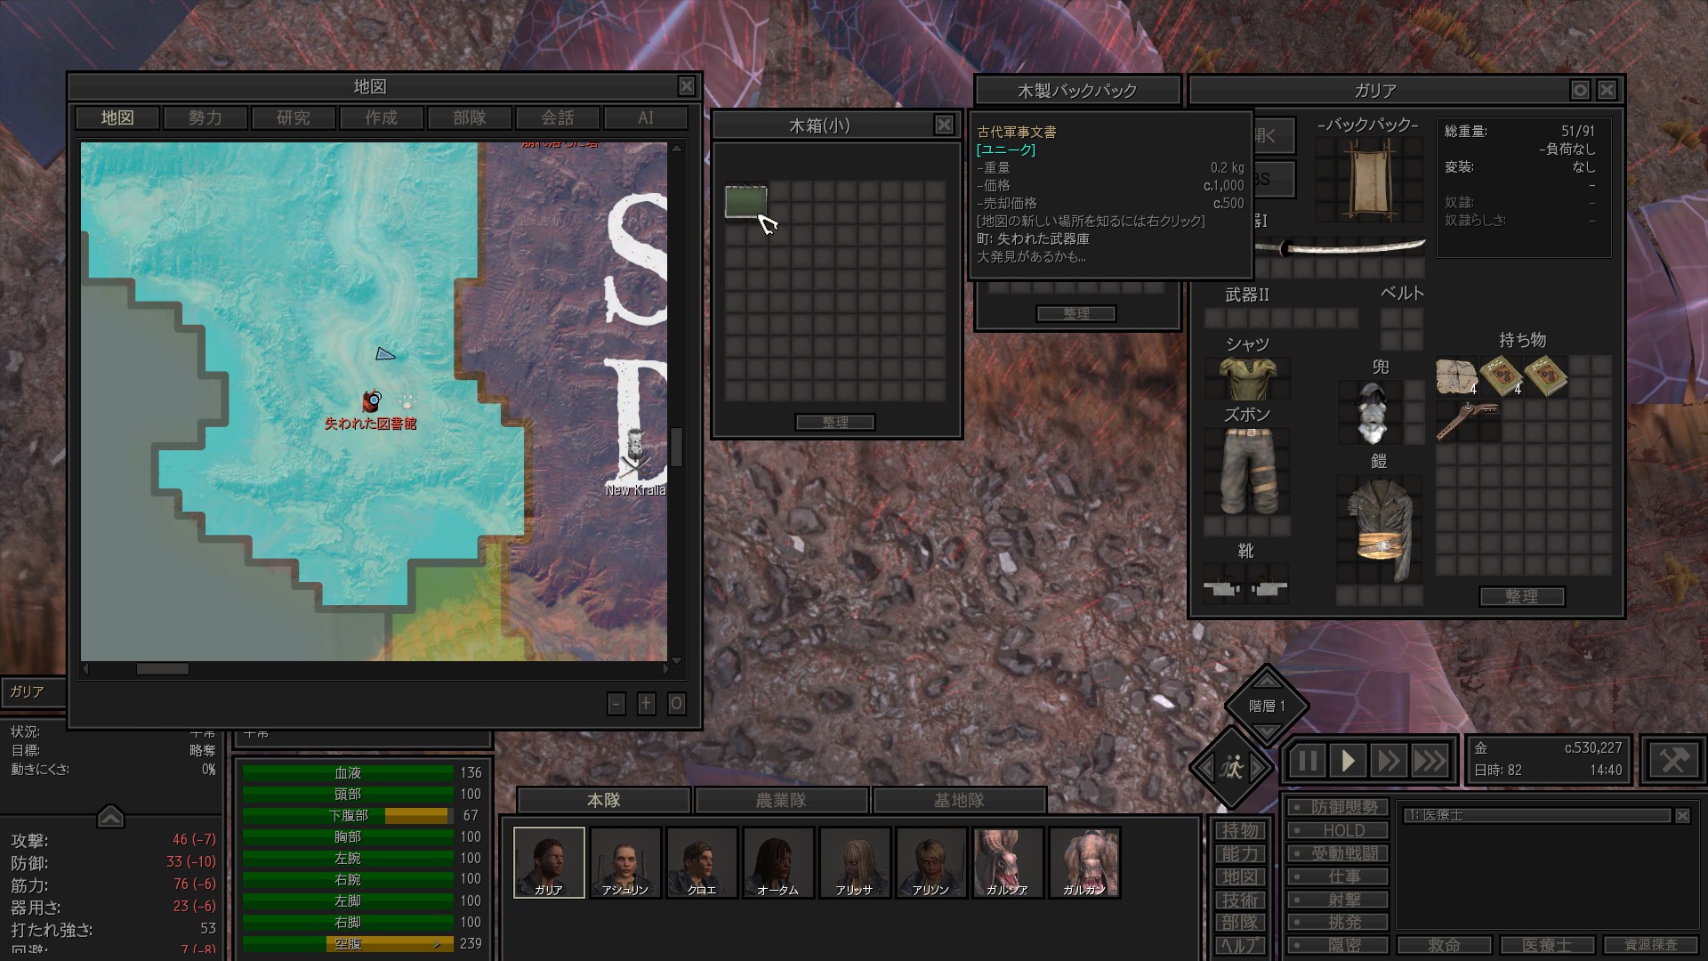This screenshot has height=961, width=1708.
Task: Select the equipped shirt item
Action: coord(1247,377)
